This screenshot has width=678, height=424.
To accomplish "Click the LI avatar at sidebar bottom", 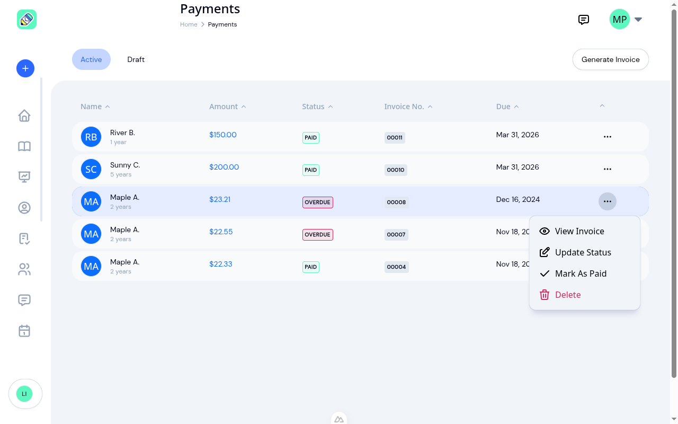I will point(24,394).
